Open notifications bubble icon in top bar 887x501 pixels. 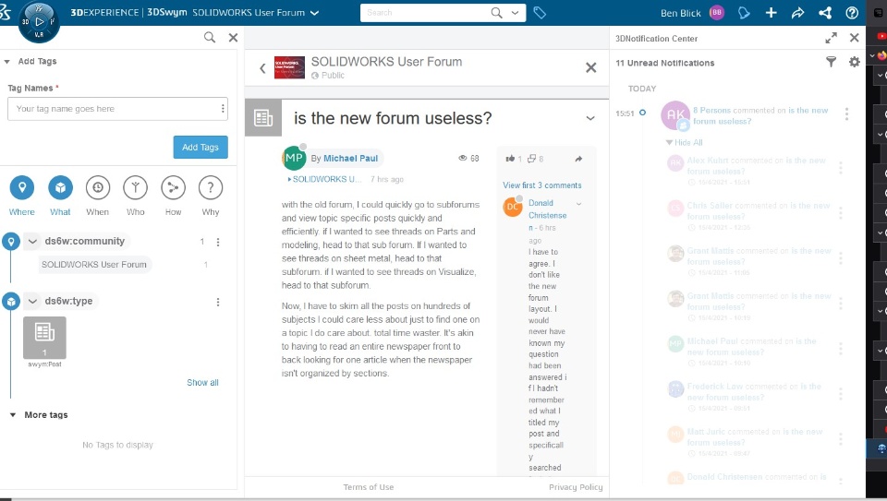click(x=744, y=12)
